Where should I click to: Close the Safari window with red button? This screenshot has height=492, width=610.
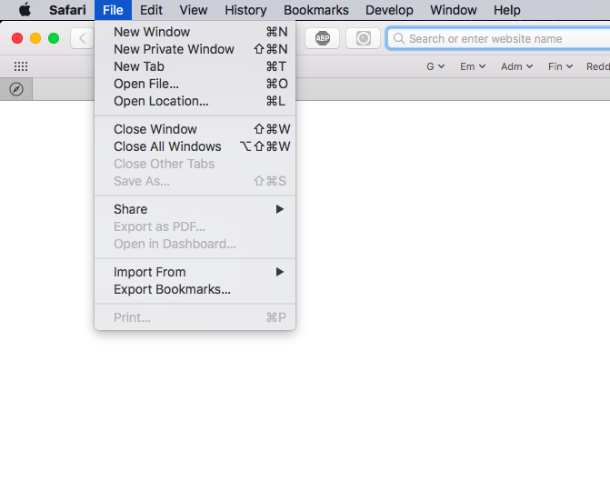coord(17,38)
